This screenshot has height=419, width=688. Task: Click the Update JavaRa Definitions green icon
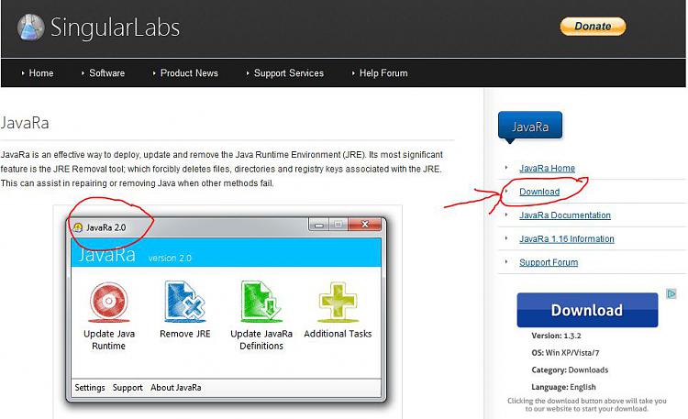pos(261,302)
